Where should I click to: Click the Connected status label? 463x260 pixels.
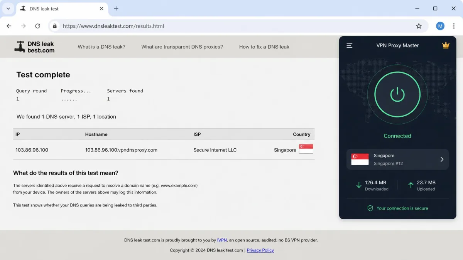397,136
